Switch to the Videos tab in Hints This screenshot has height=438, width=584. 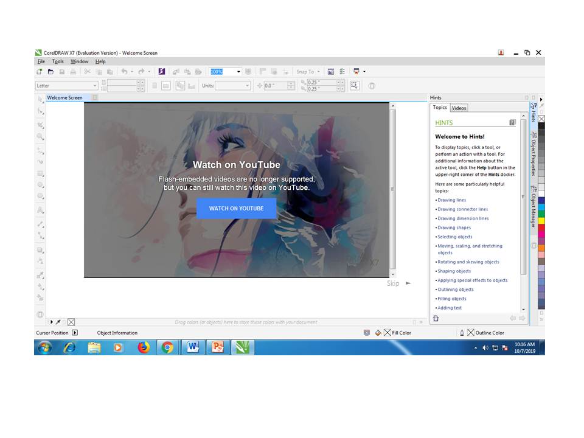[459, 108]
